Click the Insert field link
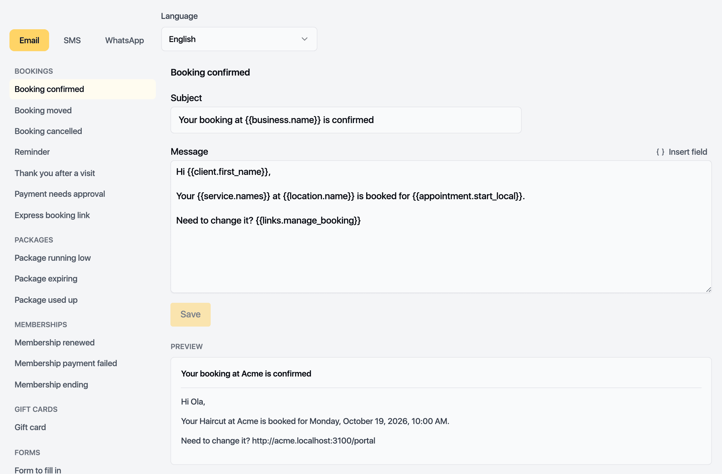 [x=682, y=152]
